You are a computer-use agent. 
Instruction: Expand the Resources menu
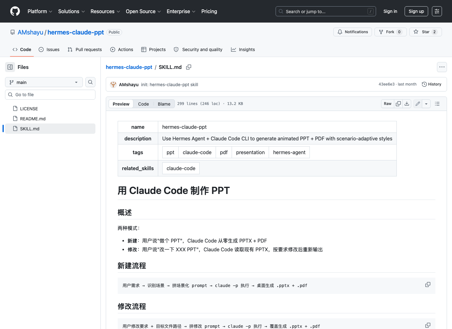click(x=105, y=11)
